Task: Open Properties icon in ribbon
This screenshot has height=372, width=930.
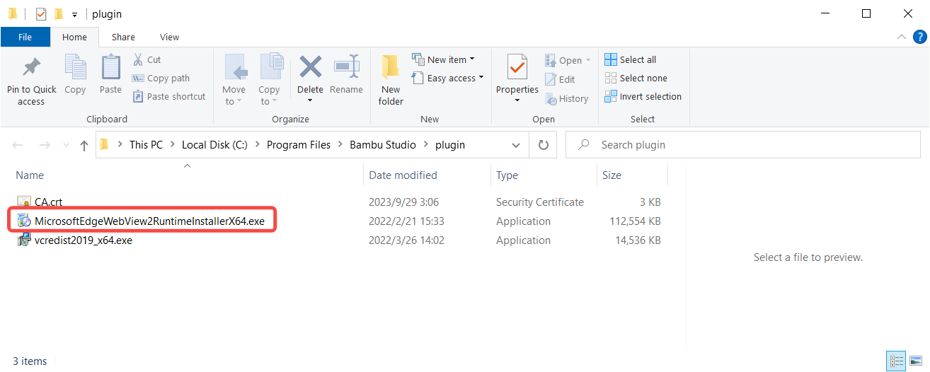Action: coord(517,68)
